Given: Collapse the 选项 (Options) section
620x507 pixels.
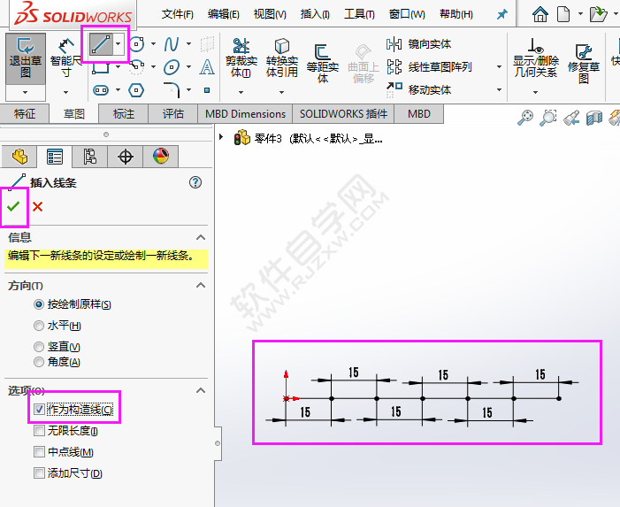Looking at the screenshot, I should pyautogui.click(x=201, y=390).
